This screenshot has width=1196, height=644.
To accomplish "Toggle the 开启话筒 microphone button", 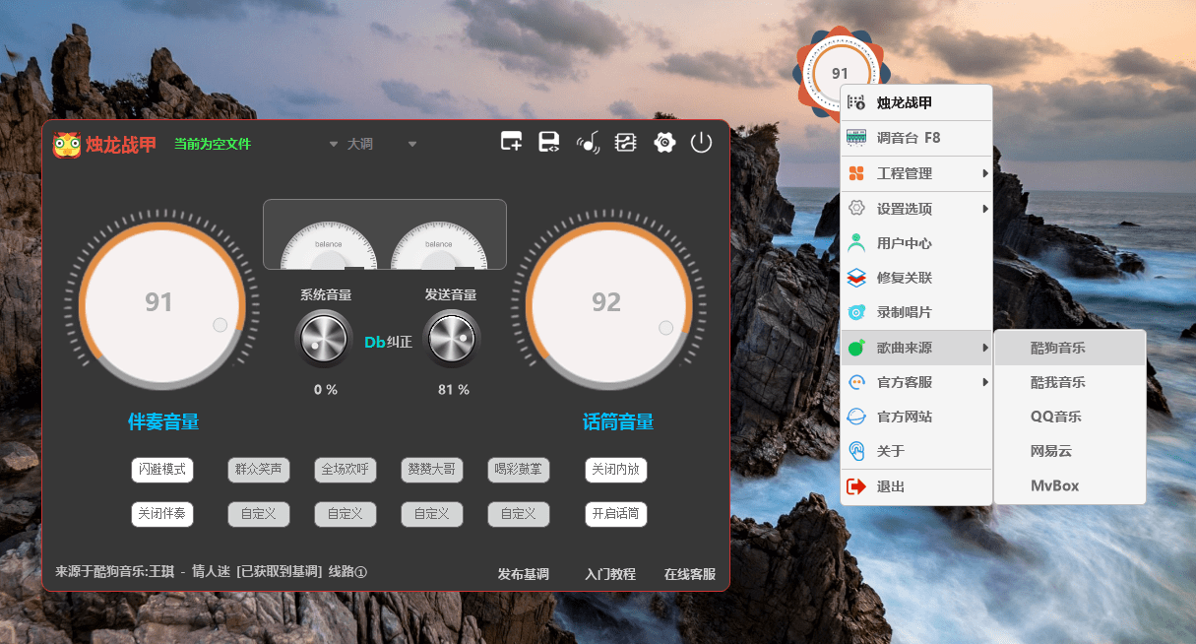I will tap(616, 514).
